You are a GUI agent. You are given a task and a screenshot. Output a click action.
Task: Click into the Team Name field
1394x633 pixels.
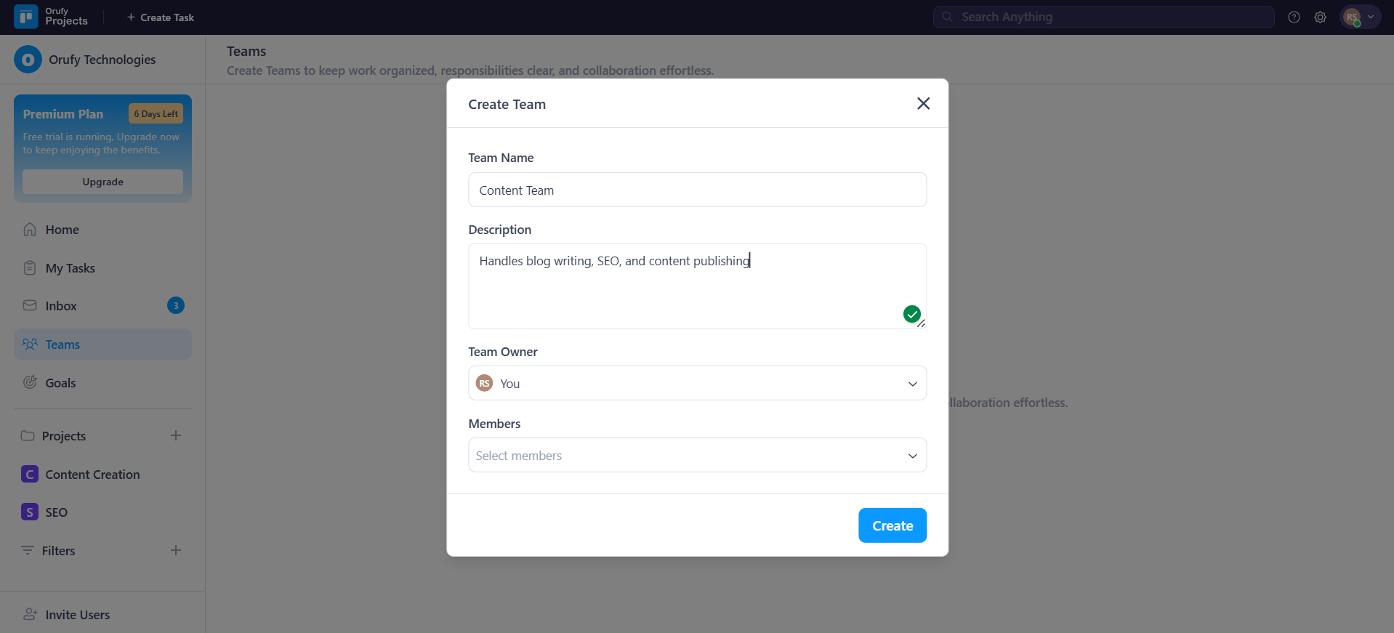click(x=696, y=190)
